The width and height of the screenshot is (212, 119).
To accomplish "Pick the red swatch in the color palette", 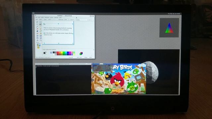I will (58, 52).
